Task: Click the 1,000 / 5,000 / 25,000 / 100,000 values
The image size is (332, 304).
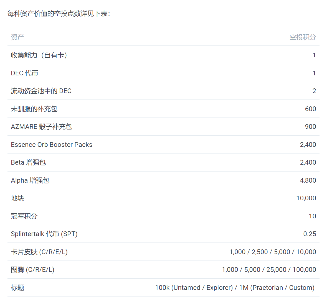Action: click(269, 270)
